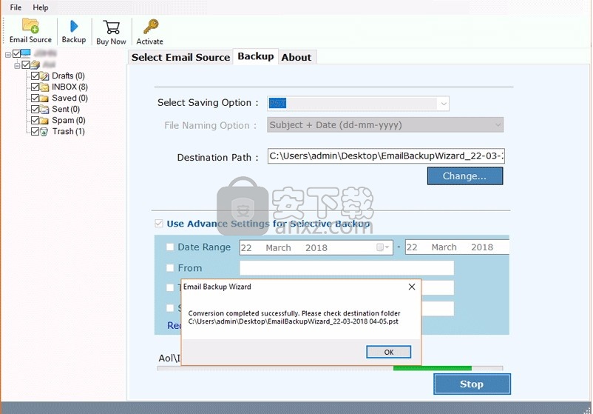593x414 pixels.
Task: Open the Buy Now cart icon
Action: [x=111, y=27]
